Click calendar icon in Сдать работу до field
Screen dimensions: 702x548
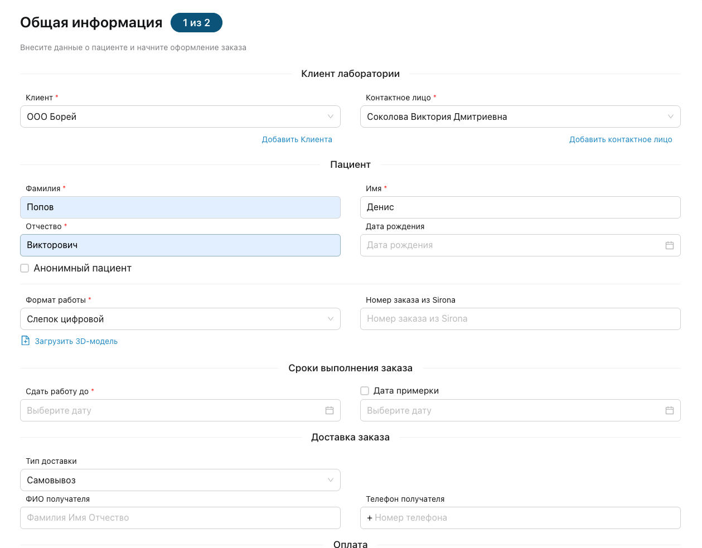point(329,410)
